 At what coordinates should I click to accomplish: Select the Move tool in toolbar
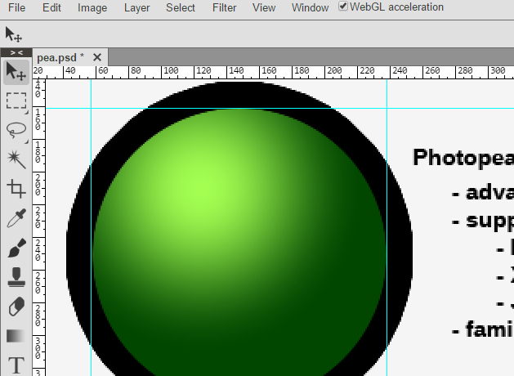(16, 72)
